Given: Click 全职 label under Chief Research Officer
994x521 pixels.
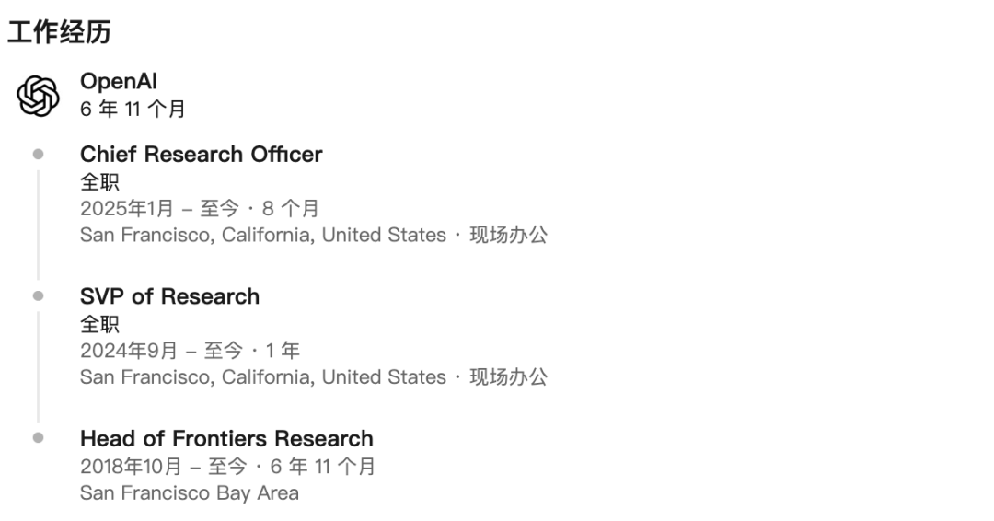Looking at the screenshot, I should pos(99,182).
